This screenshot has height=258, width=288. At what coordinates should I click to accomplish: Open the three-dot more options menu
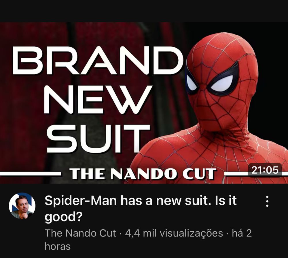[268, 201]
